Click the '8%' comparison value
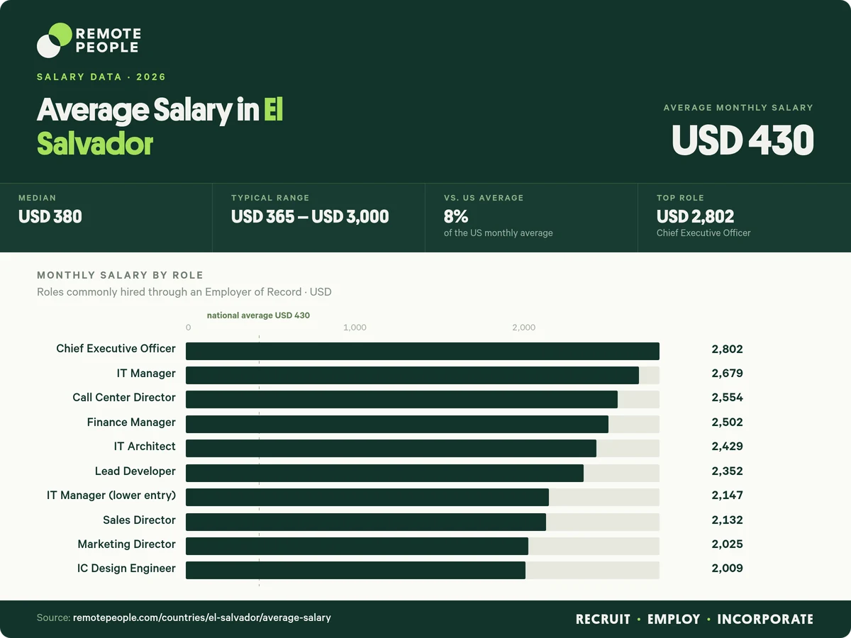 pyautogui.click(x=456, y=216)
